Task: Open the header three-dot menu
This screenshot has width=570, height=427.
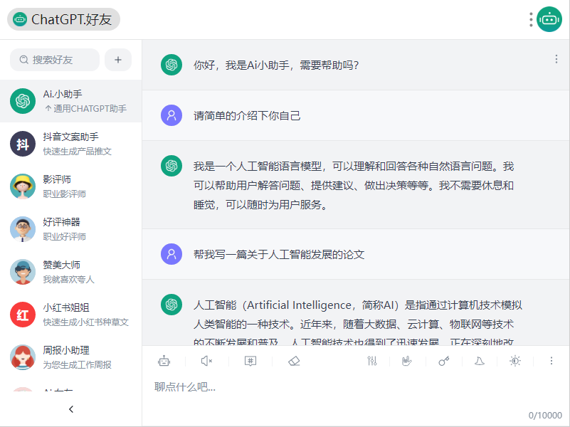Action: tap(531, 20)
